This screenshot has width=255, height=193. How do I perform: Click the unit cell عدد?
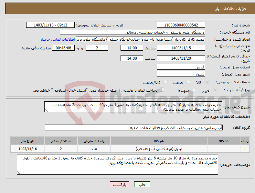pyautogui.click(x=94, y=149)
